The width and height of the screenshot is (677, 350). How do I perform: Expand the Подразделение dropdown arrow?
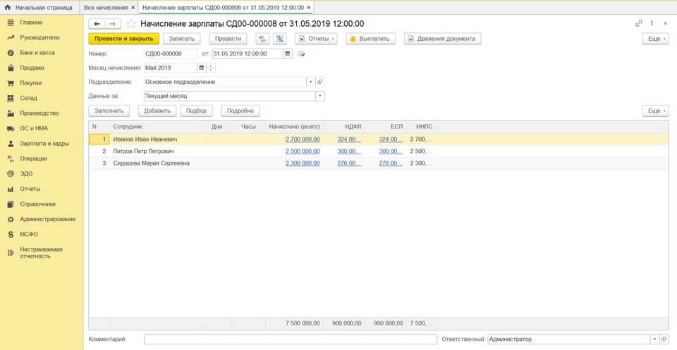(x=310, y=82)
